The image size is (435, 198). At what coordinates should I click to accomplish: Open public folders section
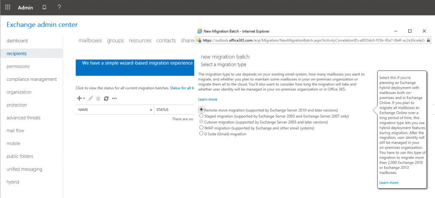tap(20, 156)
